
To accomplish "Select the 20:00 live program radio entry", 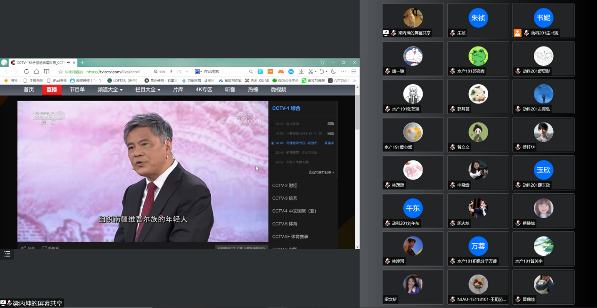I will pyautogui.click(x=273, y=143).
